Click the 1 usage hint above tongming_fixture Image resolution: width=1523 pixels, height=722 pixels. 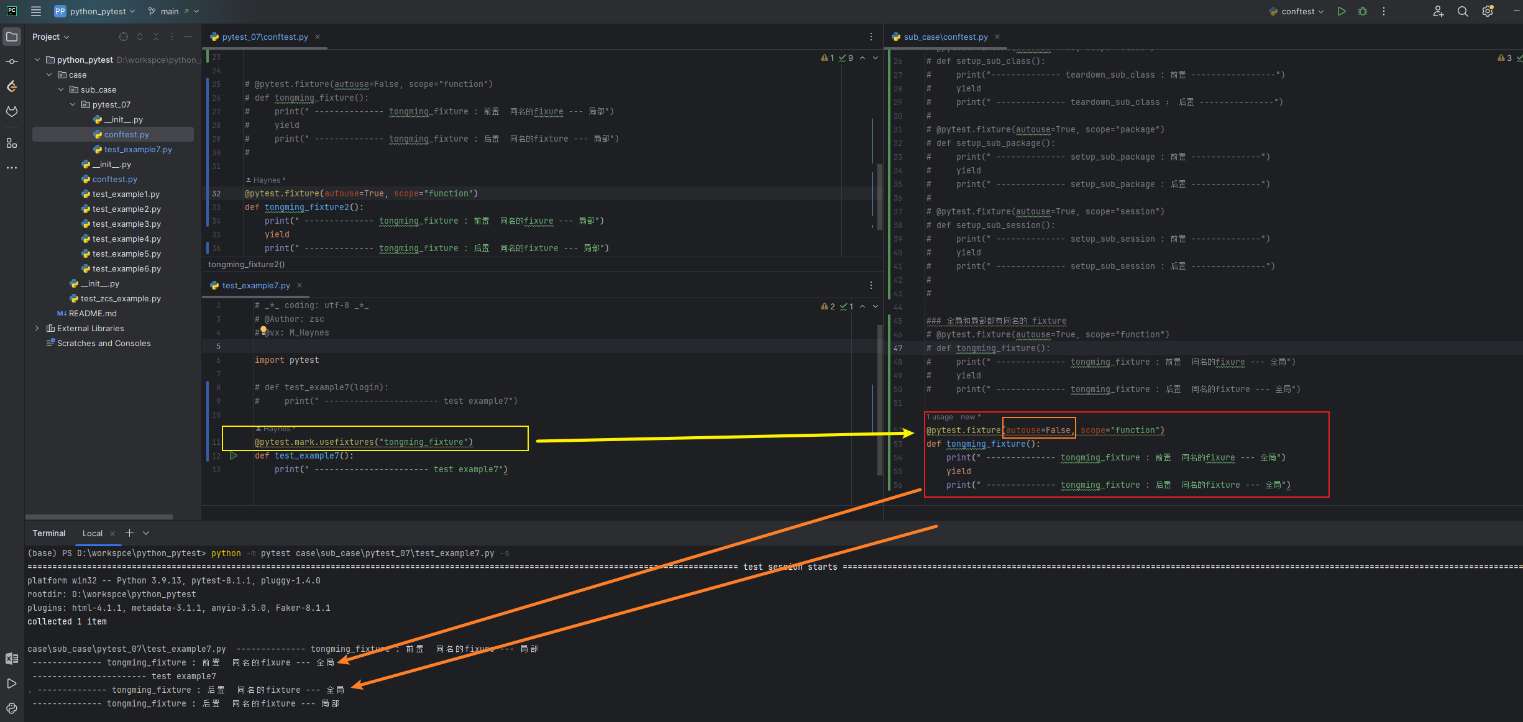pos(941,417)
